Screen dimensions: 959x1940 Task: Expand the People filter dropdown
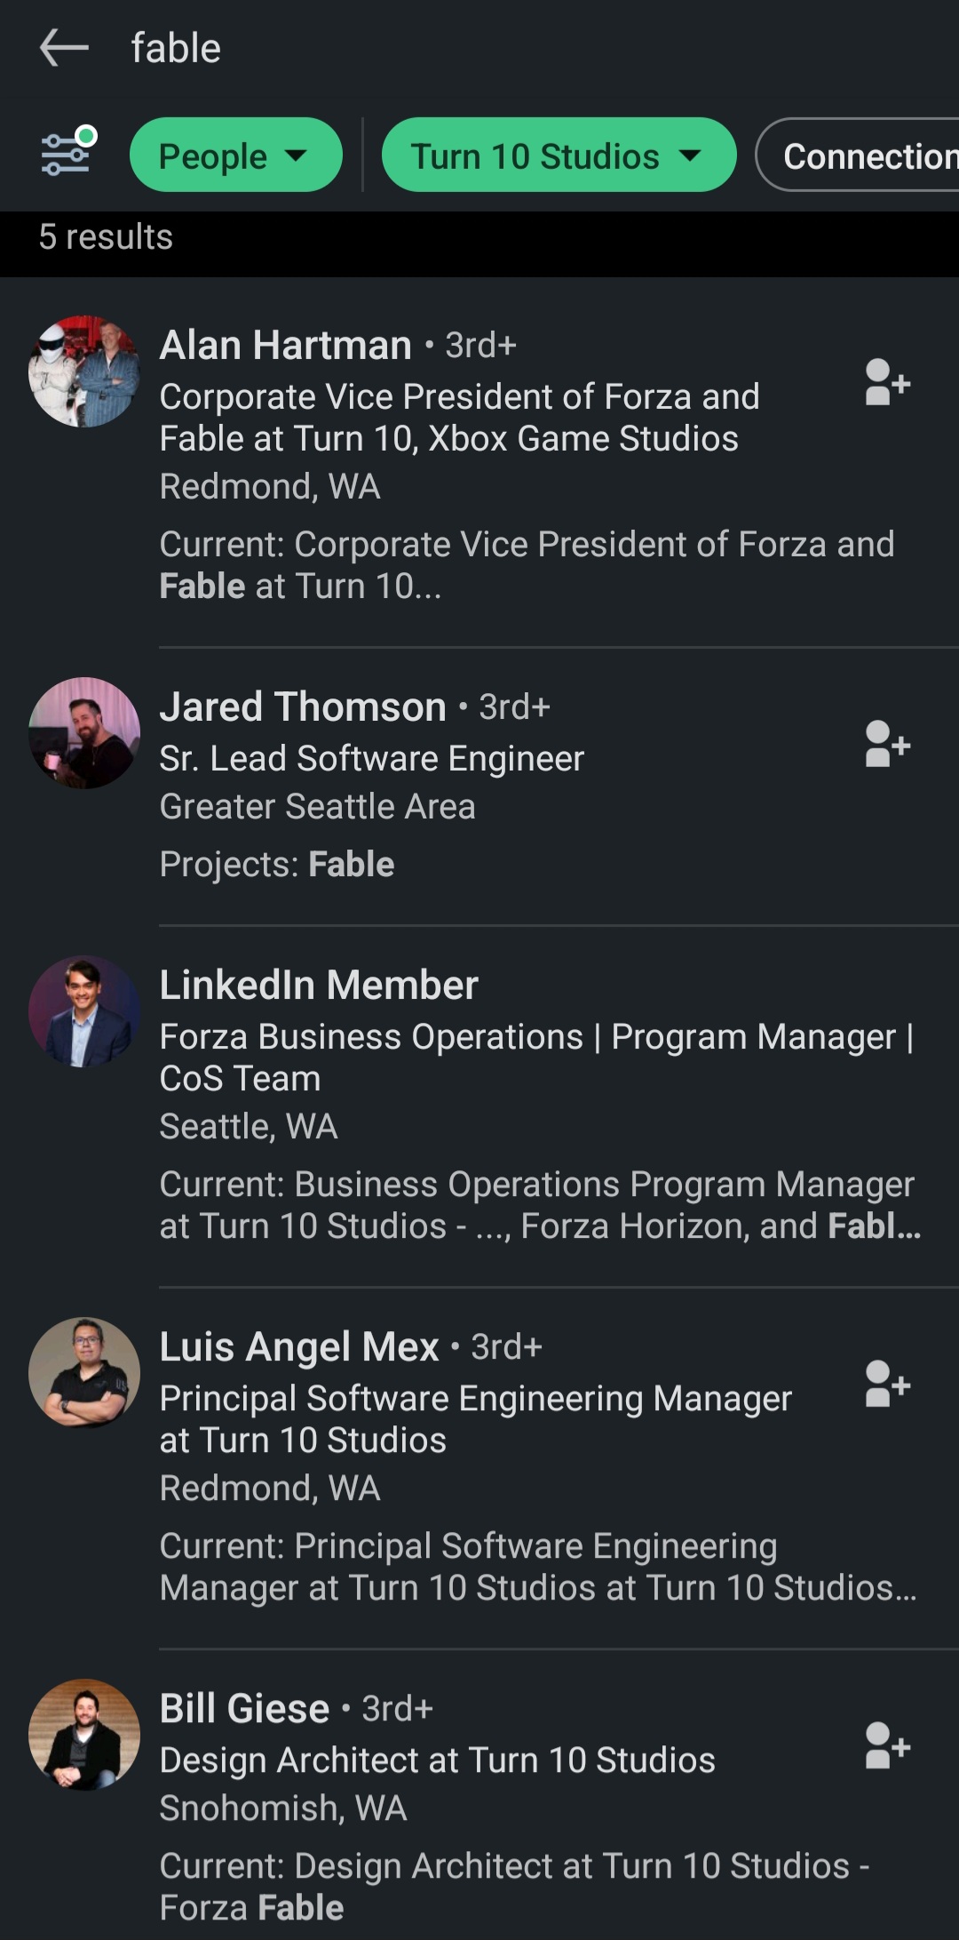point(236,156)
